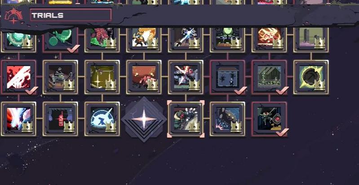This screenshot has height=185, width=359.
Task: Select the red and blue burst trial
Action: tap(18, 119)
